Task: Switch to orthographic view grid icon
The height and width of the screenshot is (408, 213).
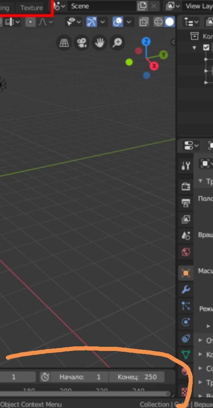Action: [x=64, y=43]
